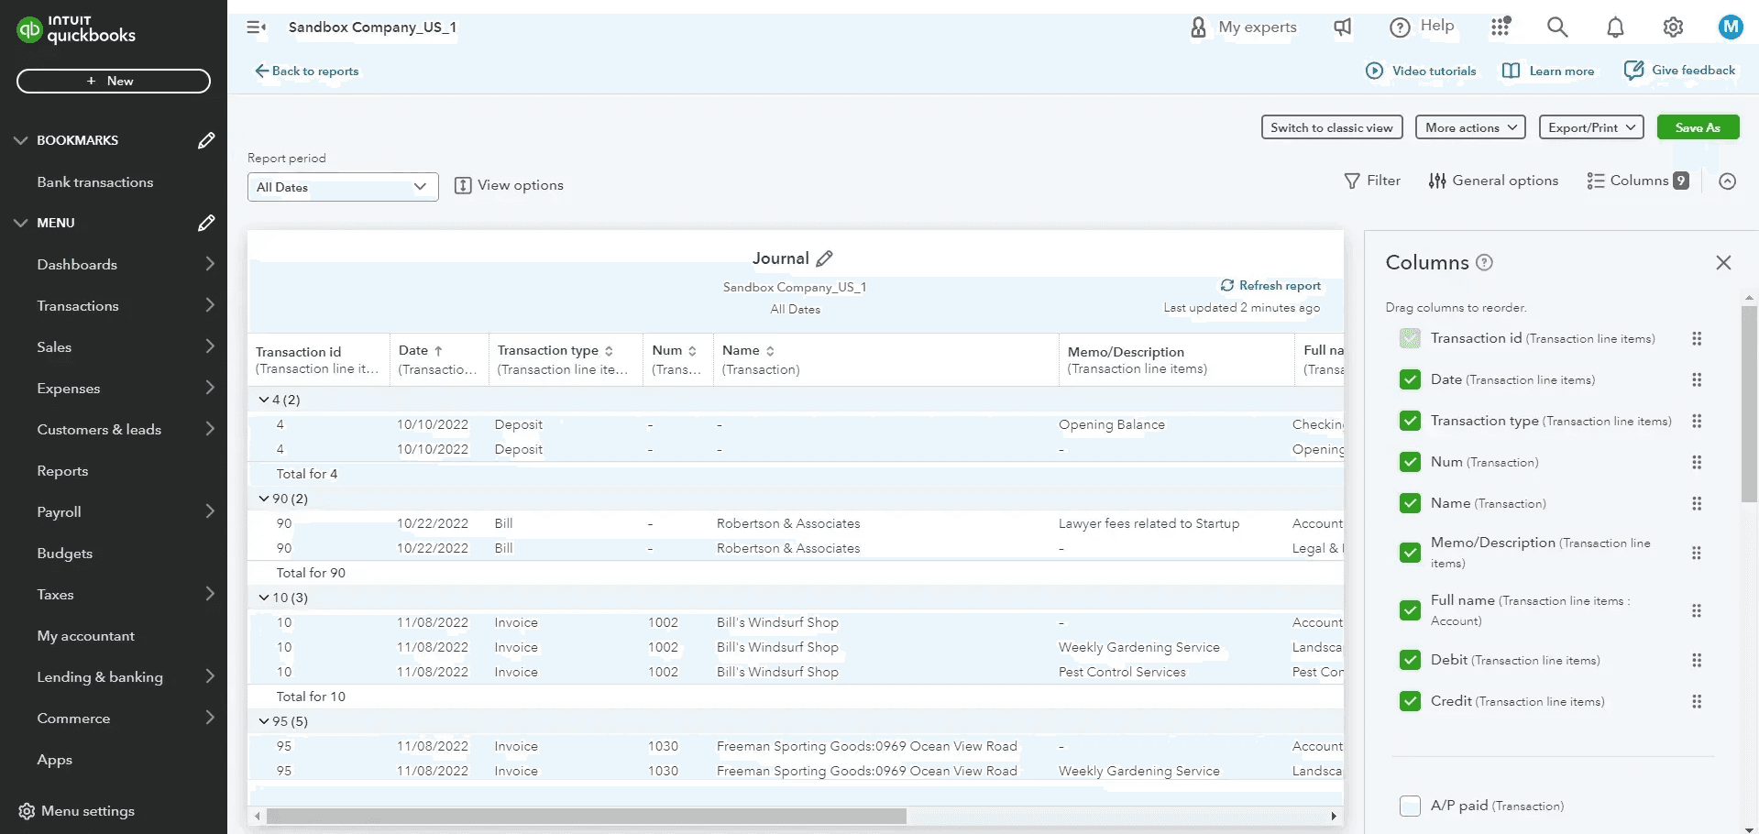Screen dimensions: 1759x834
Task: Uncheck the Date column checkbox
Action: click(x=1410, y=379)
